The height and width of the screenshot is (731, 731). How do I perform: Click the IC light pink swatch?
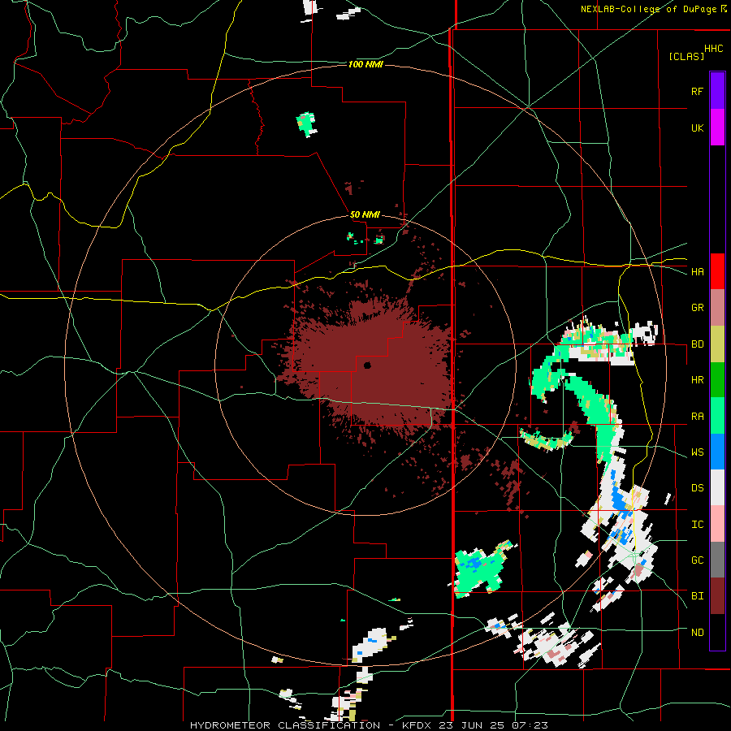click(x=717, y=524)
